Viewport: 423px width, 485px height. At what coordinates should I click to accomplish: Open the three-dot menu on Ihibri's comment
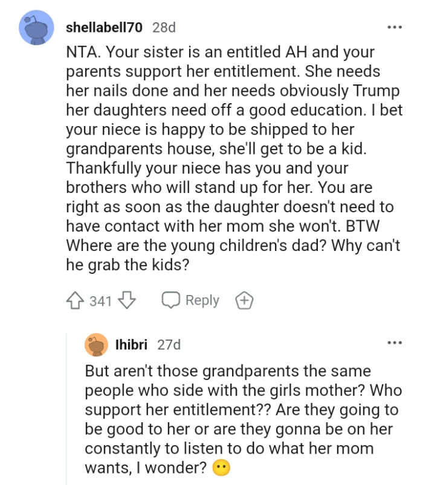pos(395,342)
